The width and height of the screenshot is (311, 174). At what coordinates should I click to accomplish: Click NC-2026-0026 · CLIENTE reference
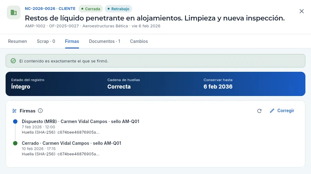click(x=50, y=8)
